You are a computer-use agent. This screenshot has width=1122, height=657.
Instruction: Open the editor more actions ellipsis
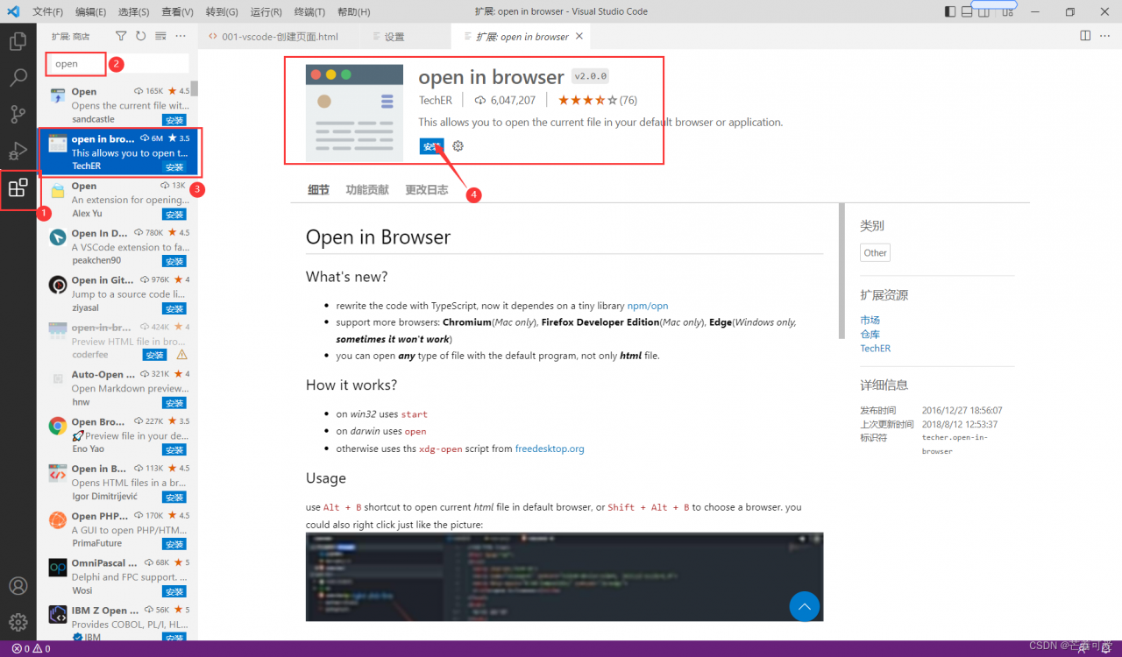tap(1105, 36)
